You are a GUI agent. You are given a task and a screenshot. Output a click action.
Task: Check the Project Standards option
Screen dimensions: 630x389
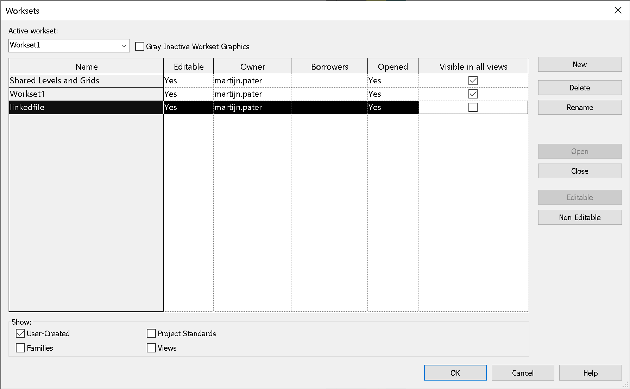(151, 333)
